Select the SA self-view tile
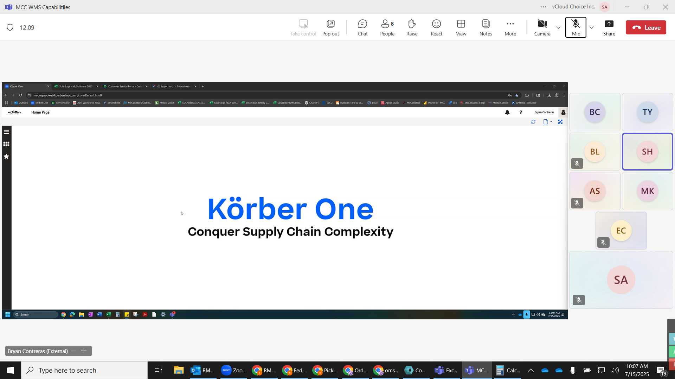 pos(621,280)
